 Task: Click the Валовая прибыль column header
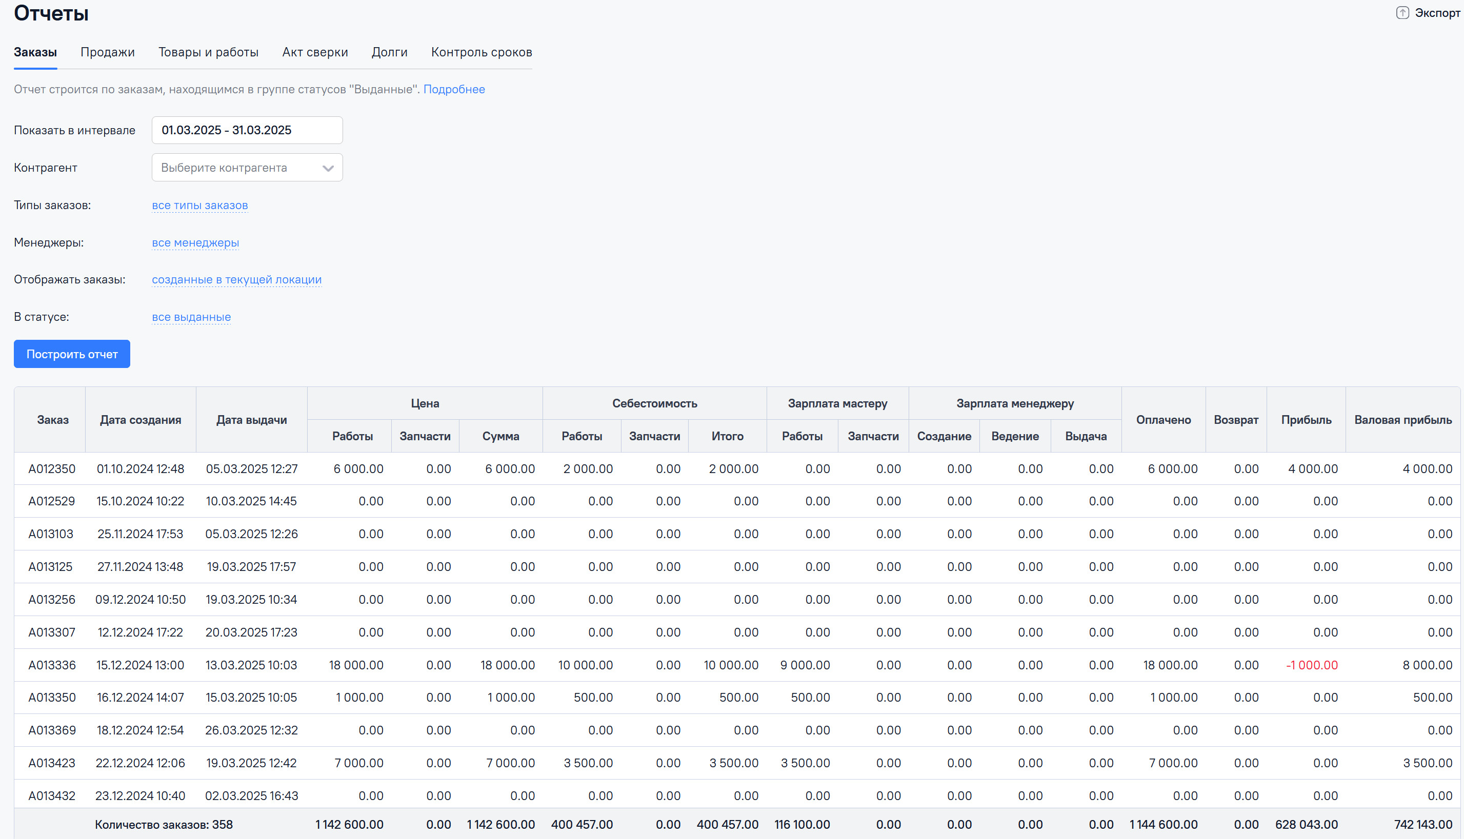(1403, 420)
